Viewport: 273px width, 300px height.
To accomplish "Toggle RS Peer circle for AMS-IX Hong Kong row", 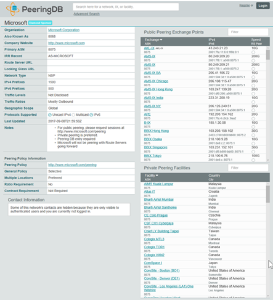I will coord(253,94).
